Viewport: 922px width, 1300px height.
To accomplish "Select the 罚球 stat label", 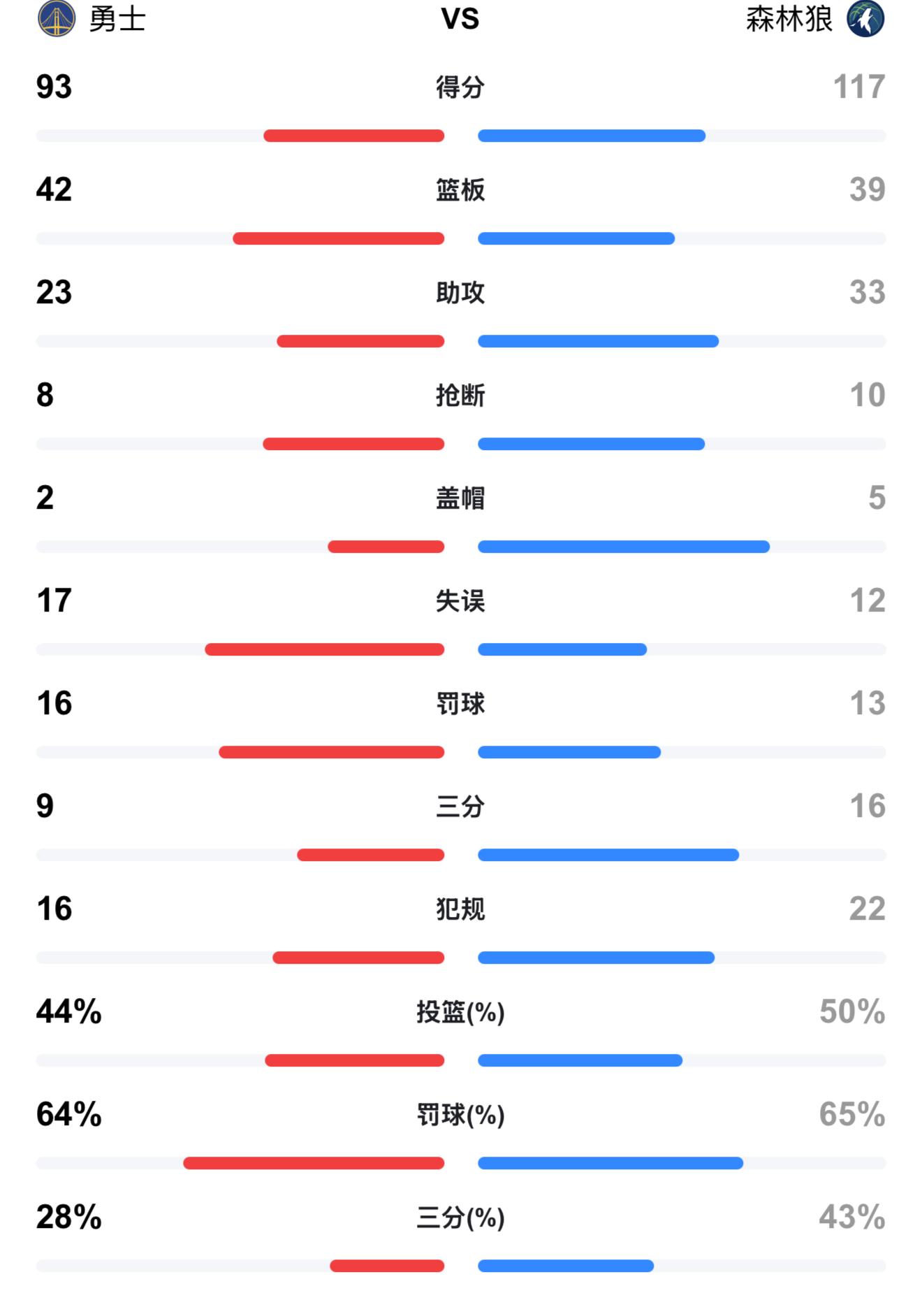I will (460, 704).
